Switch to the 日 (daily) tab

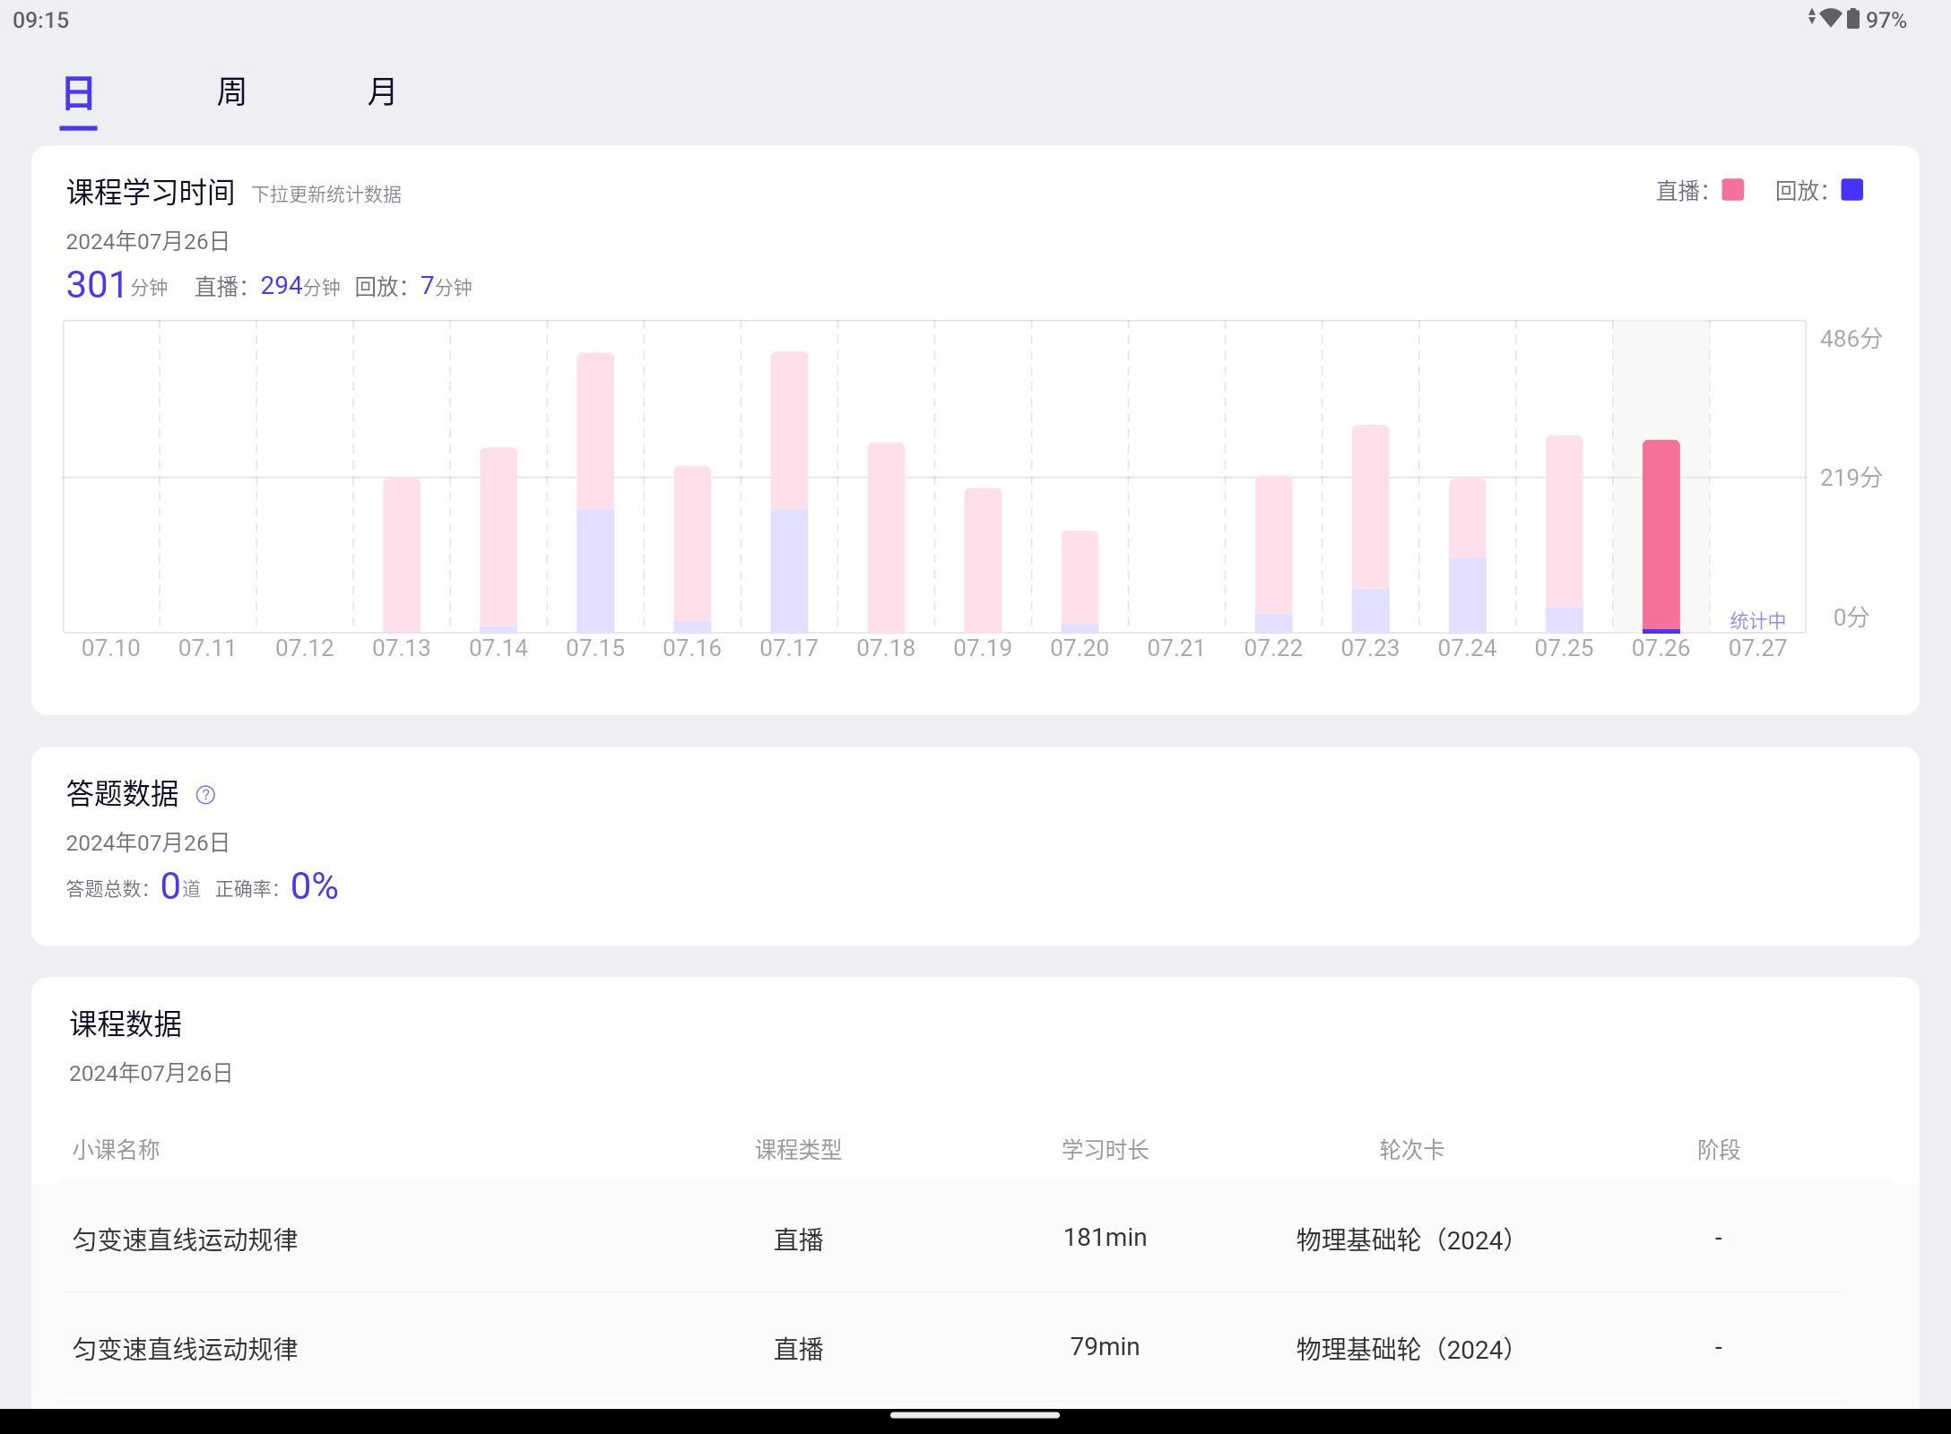pyautogui.click(x=79, y=93)
